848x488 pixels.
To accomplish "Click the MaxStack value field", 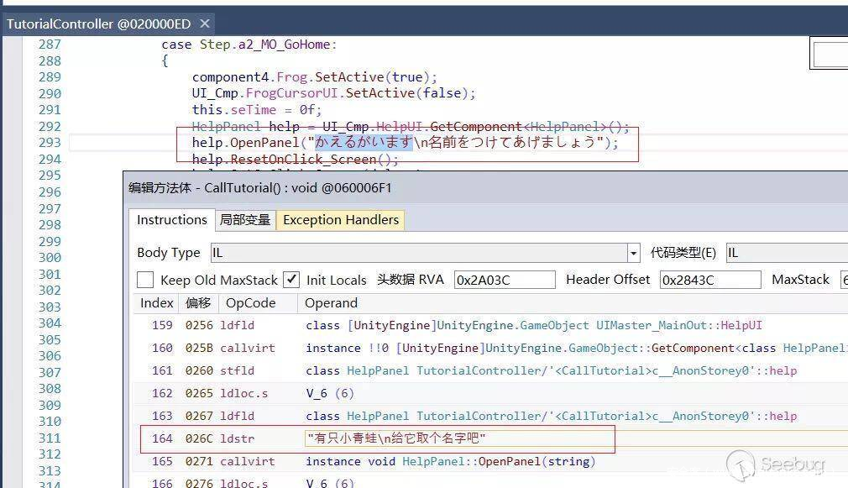I will click(x=842, y=280).
